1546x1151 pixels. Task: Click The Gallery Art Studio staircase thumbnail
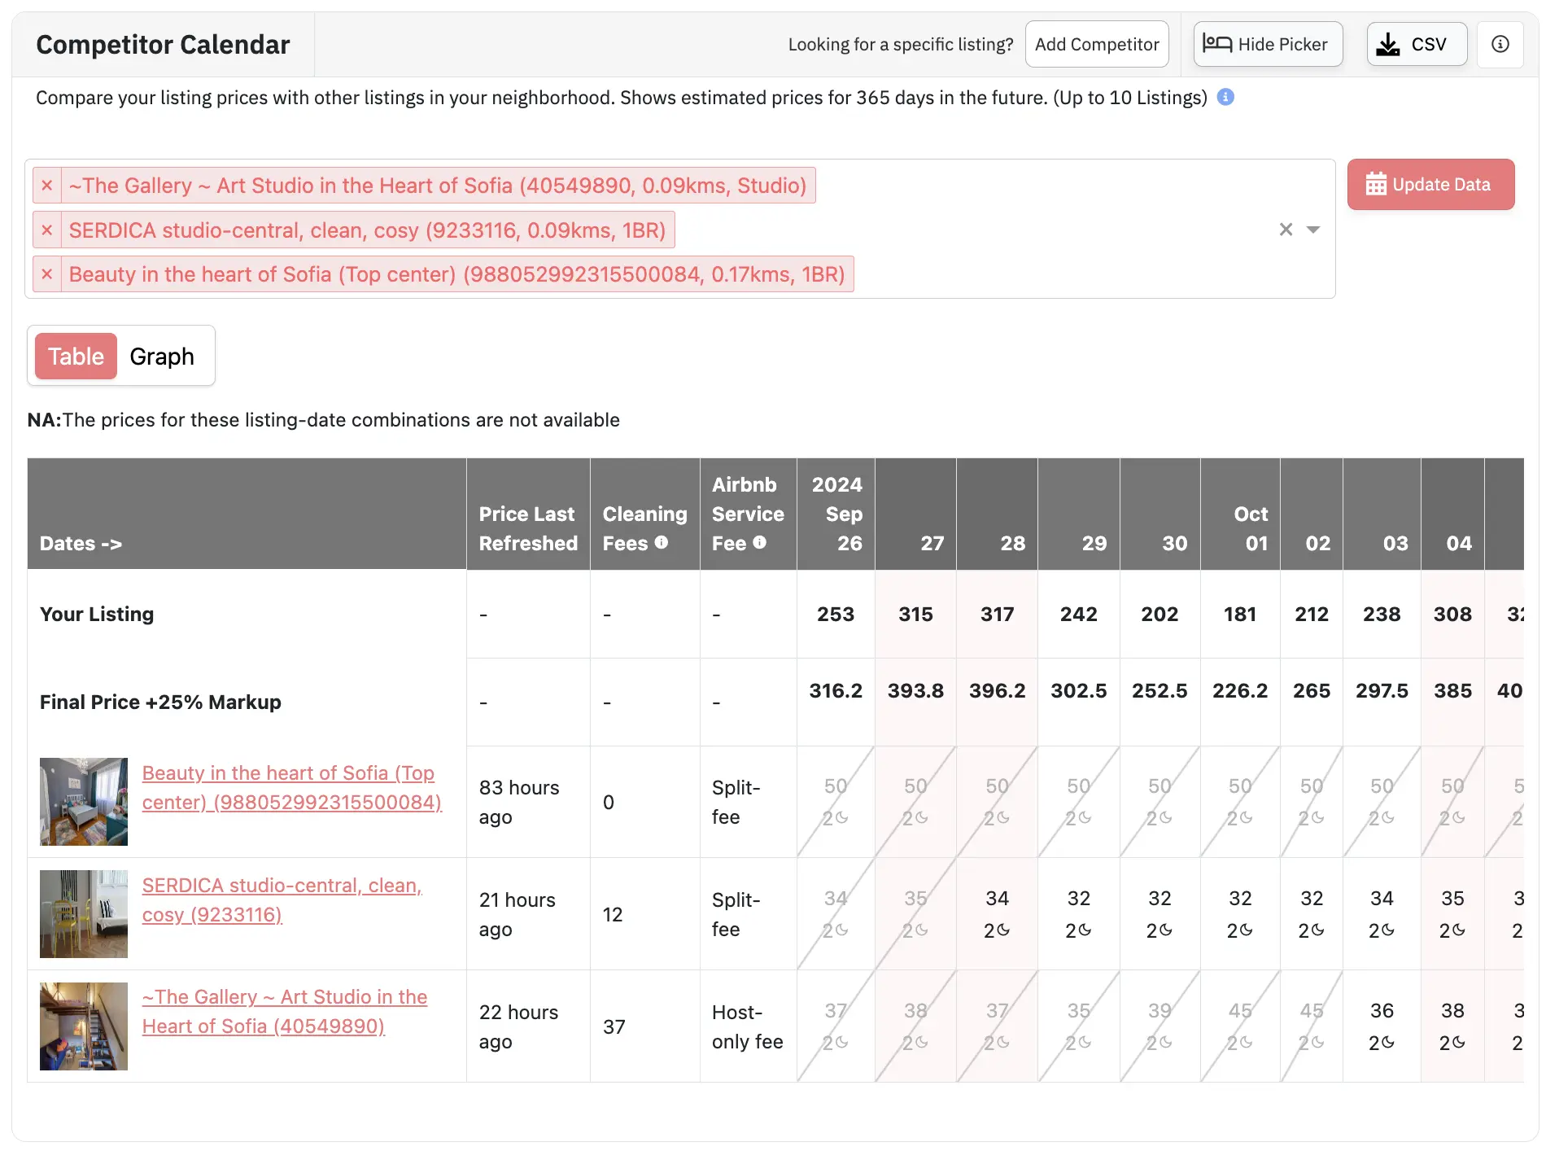pyautogui.click(x=84, y=1026)
